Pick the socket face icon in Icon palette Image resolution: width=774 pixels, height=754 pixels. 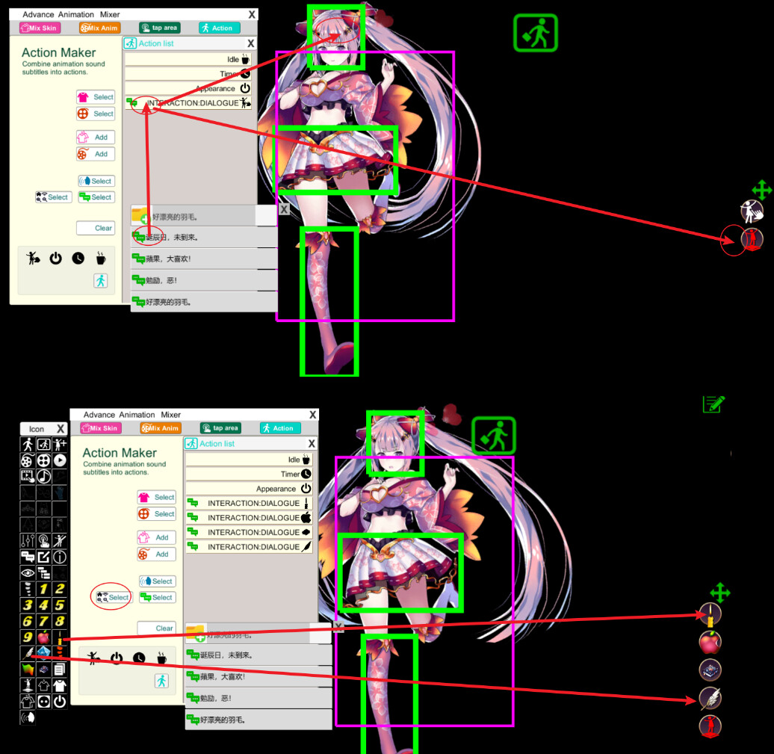tap(44, 701)
